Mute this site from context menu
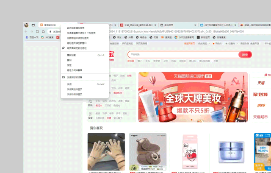 tap(85, 70)
